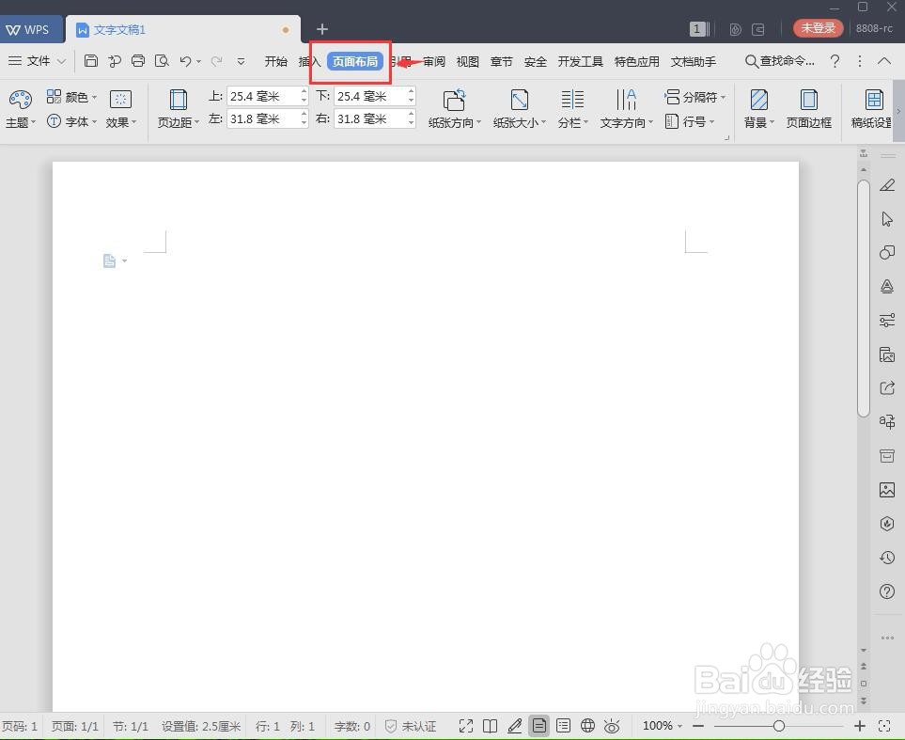The height and width of the screenshot is (740, 905).
Task: Expand the 分隔符 breaks dropdown
Action: pos(723,97)
